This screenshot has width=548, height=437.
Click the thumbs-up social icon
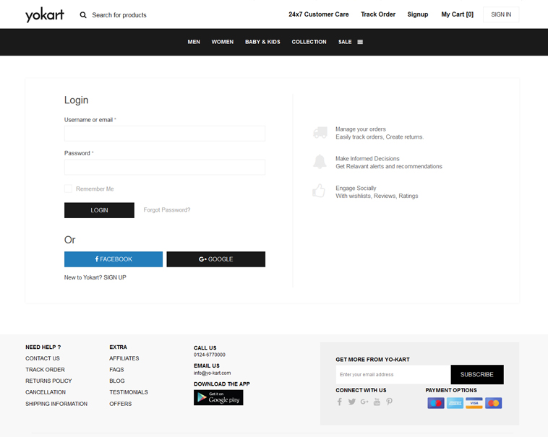pyautogui.click(x=319, y=191)
